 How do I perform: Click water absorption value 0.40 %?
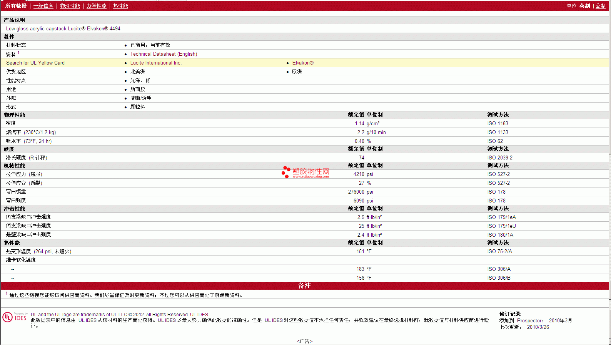pyautogui.click(x=363, y=141)
